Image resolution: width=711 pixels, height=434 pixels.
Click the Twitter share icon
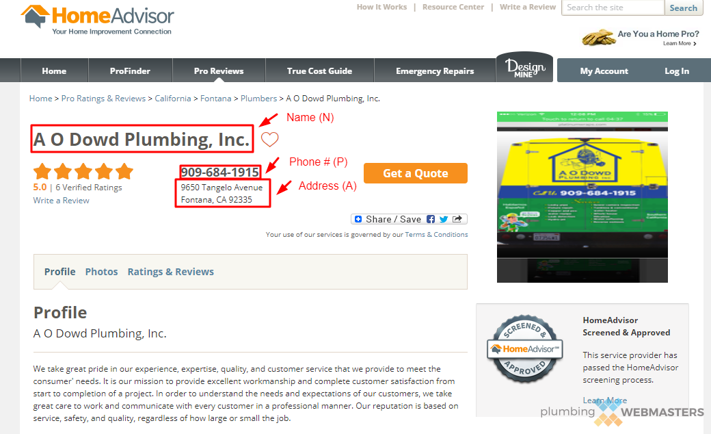click(x=444, y=219)
